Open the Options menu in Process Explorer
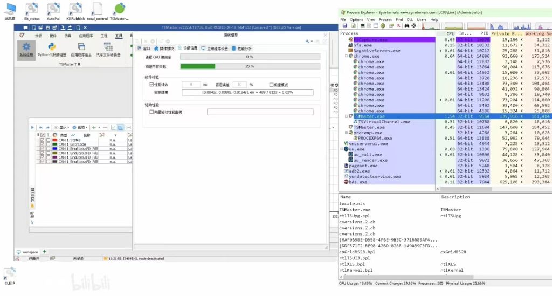 356,19
